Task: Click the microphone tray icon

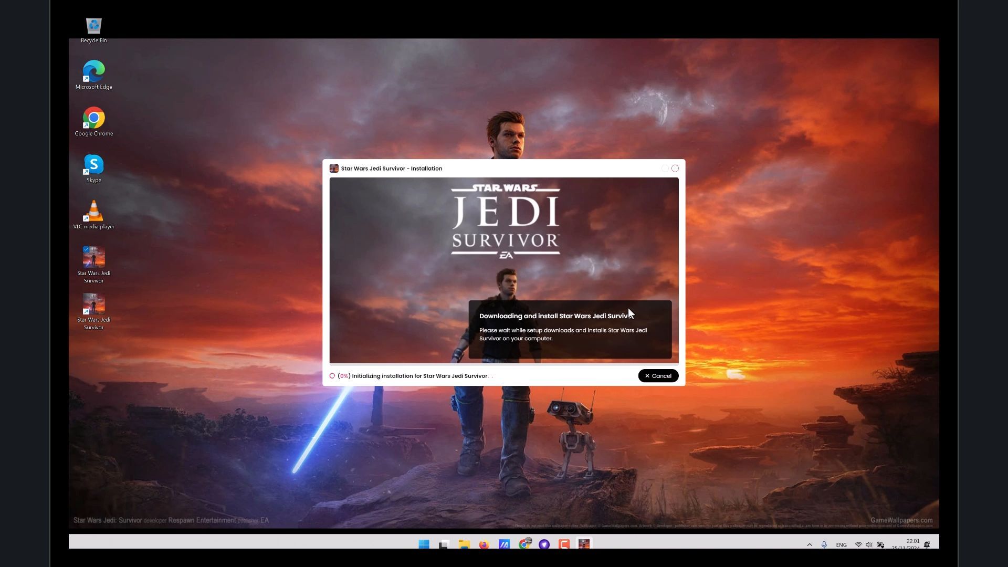Action: [x=824, y=545]
